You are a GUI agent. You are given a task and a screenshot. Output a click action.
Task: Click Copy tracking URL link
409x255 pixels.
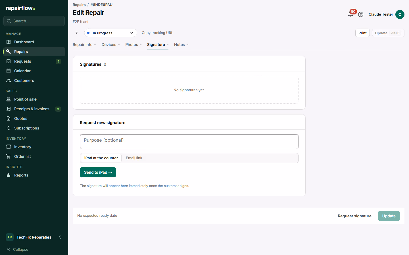[x=157, y=33]
